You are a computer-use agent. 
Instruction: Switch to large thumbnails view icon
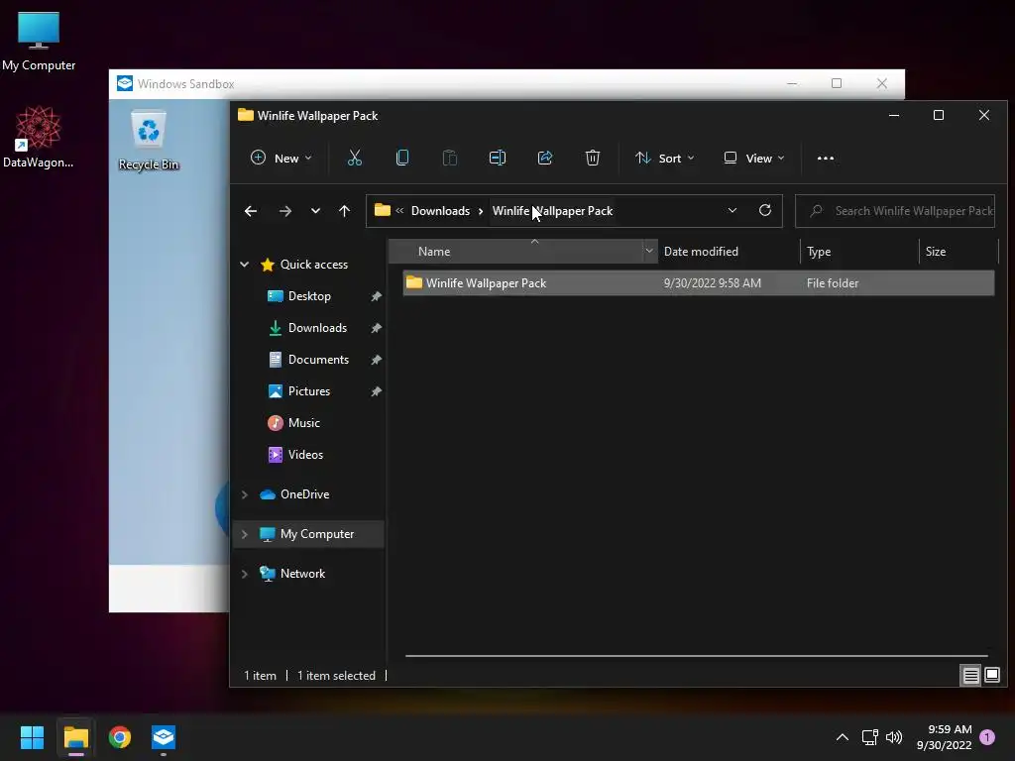coord(992,676)
